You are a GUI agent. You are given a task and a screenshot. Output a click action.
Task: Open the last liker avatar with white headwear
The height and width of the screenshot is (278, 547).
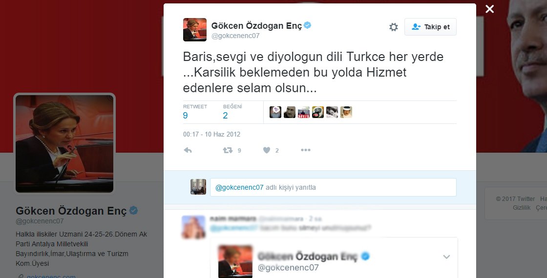click(346, 112)
